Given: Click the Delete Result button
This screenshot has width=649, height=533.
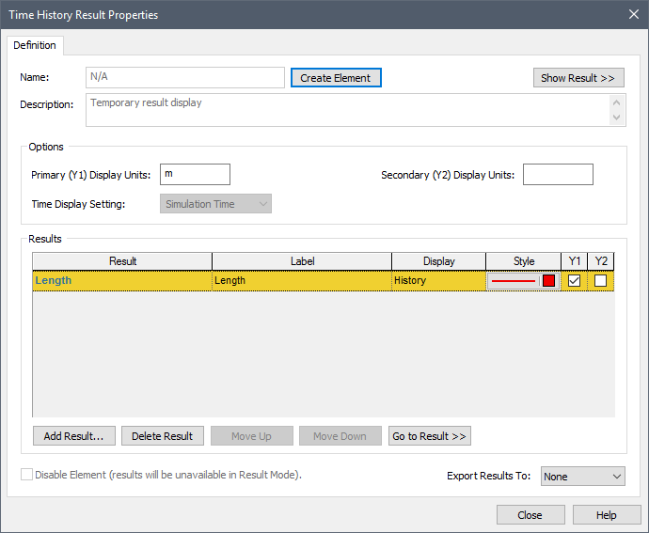Looking at the screenshot, I should click(162, 436).
